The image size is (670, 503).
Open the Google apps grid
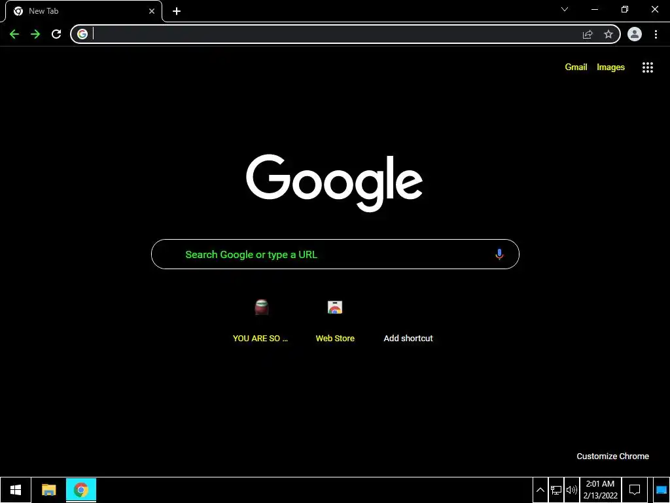(x=647, y=67)
